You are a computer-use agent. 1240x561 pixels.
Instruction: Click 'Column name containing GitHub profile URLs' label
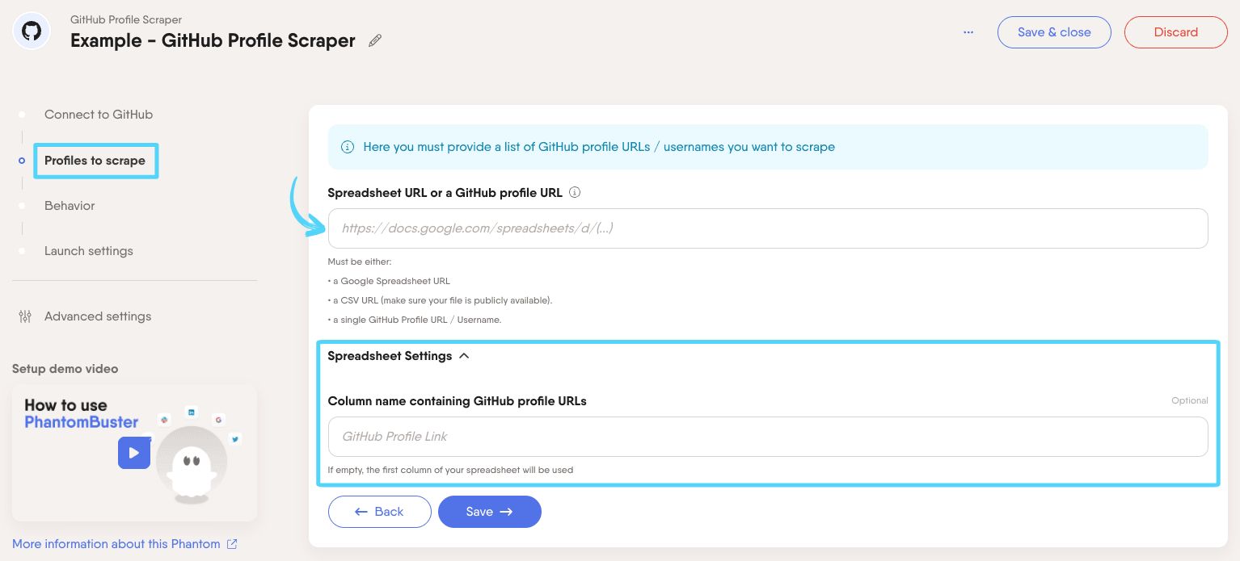(458, 401)
